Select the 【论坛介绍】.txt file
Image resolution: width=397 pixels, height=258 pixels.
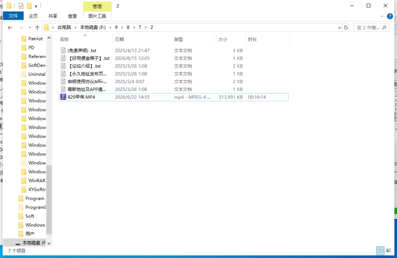pos(84,66)
